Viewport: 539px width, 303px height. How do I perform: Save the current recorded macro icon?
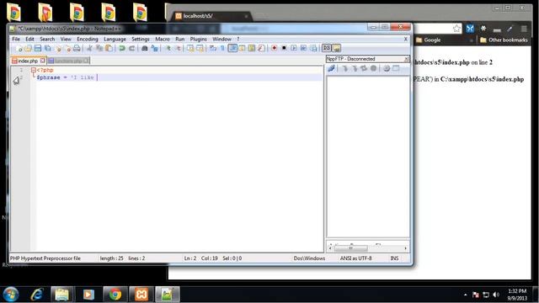tap(313, 49)
